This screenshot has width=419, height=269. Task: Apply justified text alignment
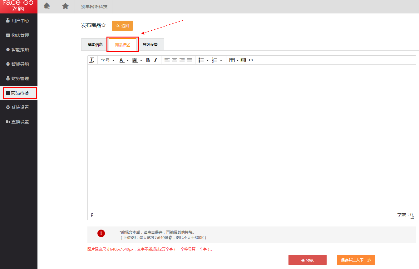click(190, 60)
